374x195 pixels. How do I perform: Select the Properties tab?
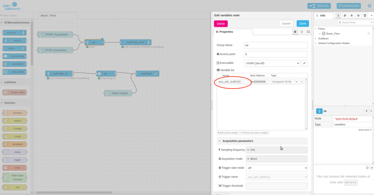[x=233, y=32]
